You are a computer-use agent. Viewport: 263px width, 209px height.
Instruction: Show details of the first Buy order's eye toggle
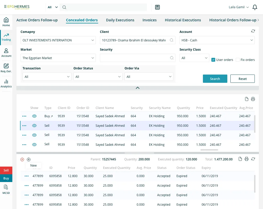(34, 116)
